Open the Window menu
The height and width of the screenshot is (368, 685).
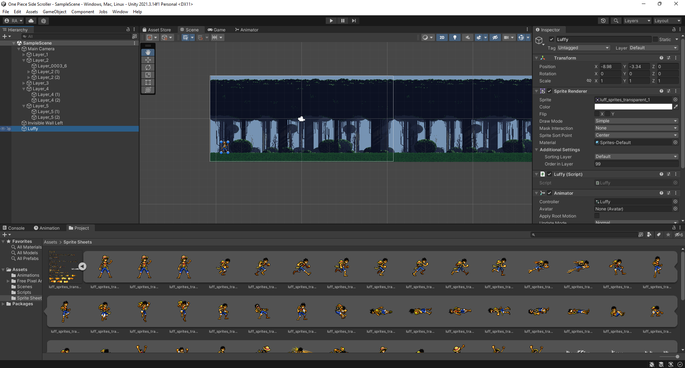120,12
